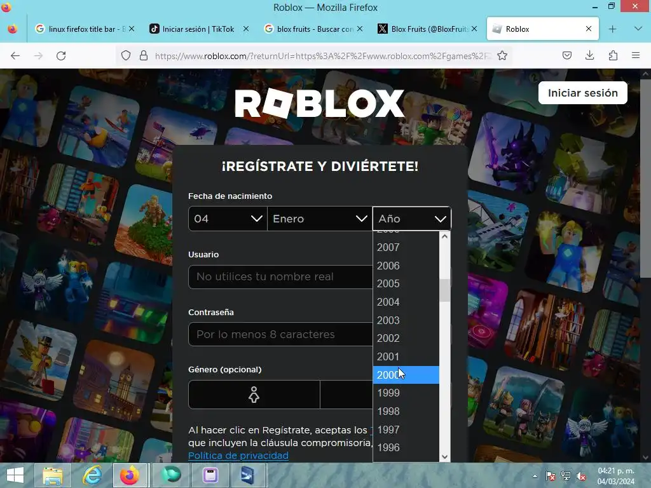Image resolution: width=651 pixels, height=488 pixels.
Task: Choose year 1996 from list
Action: [406, 447]
